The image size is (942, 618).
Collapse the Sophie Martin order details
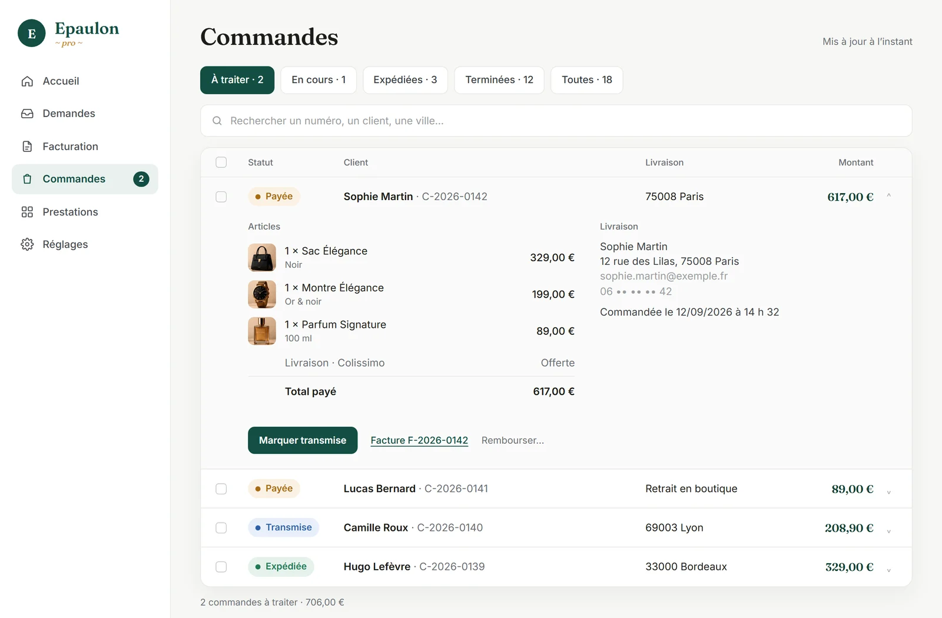[x=889, y=197]
